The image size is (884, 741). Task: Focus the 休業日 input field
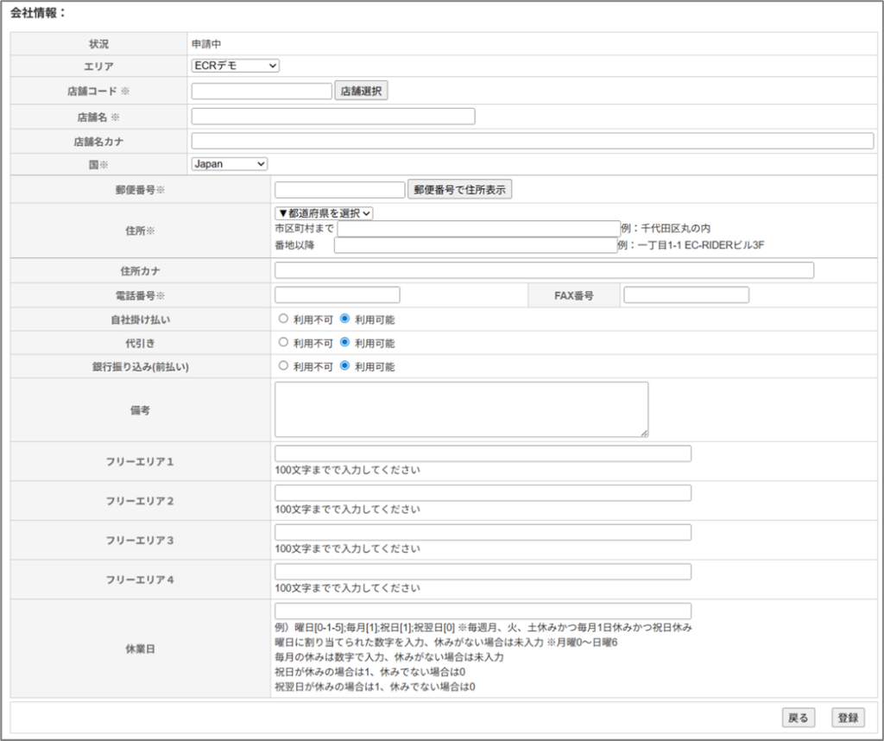tap(483, 611)
